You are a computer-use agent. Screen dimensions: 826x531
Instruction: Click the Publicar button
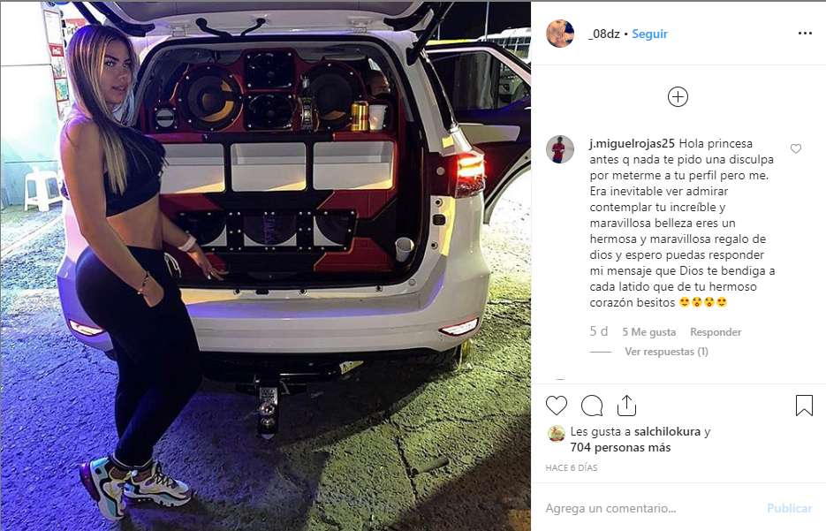coord(789,508)
